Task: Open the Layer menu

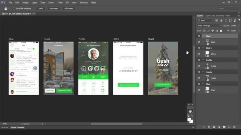Action: tap(34, 3)
